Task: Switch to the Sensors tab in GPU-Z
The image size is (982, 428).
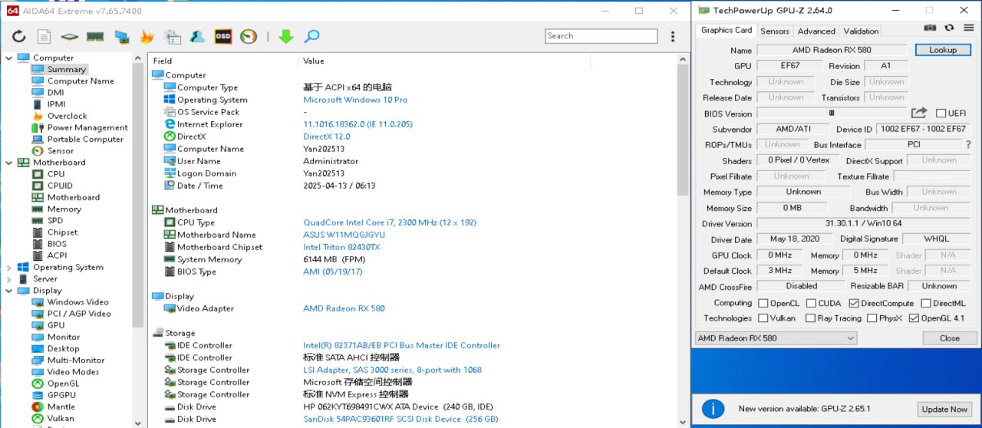Action: (774, 31)
